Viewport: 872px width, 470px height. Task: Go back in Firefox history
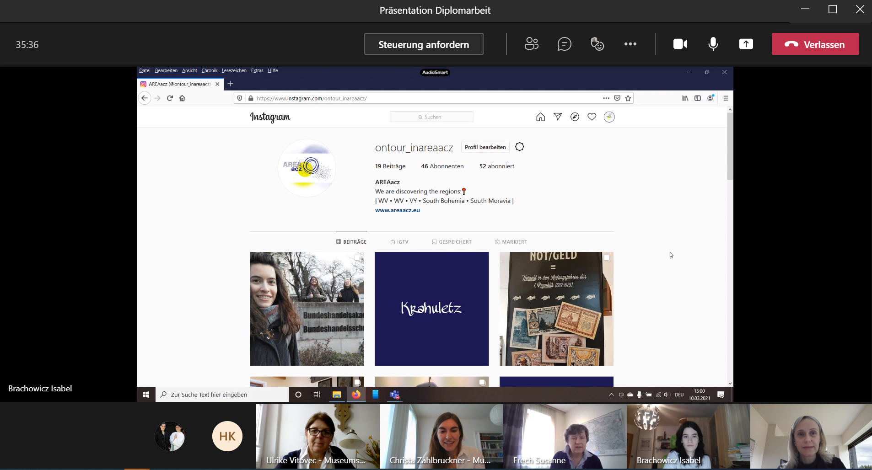tap(145, 98)
